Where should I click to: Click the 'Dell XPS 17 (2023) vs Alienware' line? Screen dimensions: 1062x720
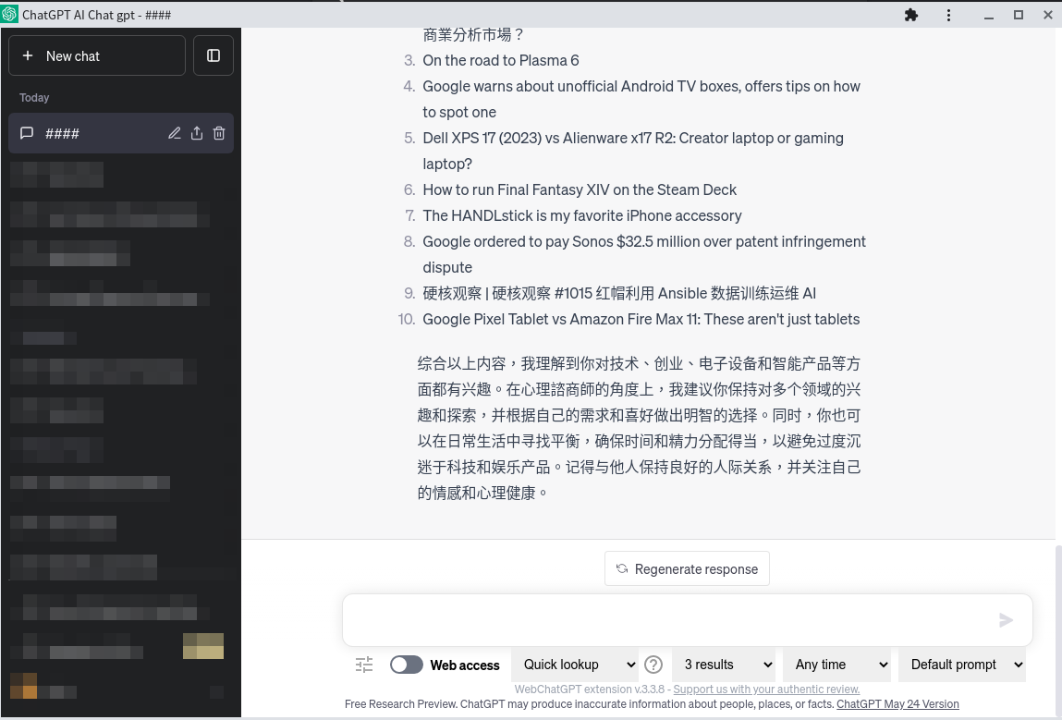[632, 151]
